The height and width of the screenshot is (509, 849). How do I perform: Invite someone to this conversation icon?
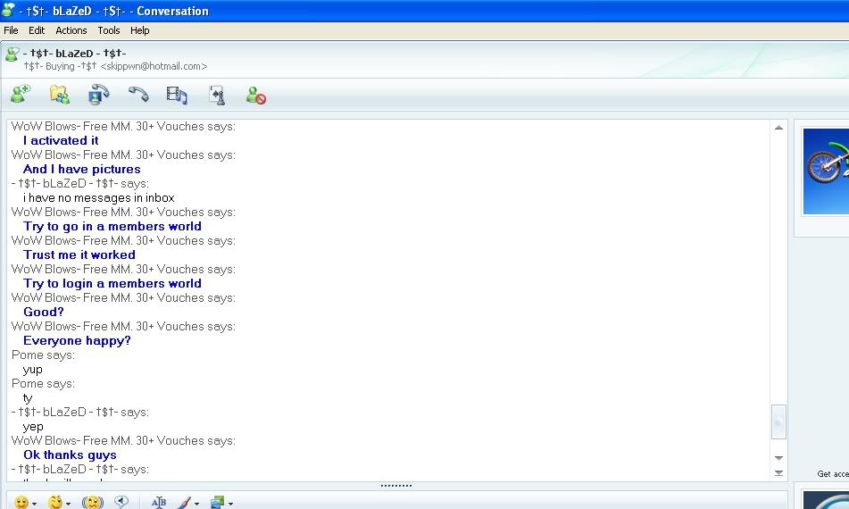pos(21,95)
